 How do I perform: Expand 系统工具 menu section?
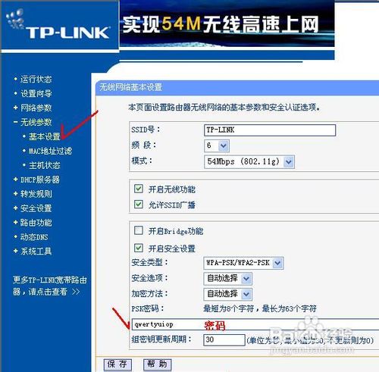[x=36, y=252]
